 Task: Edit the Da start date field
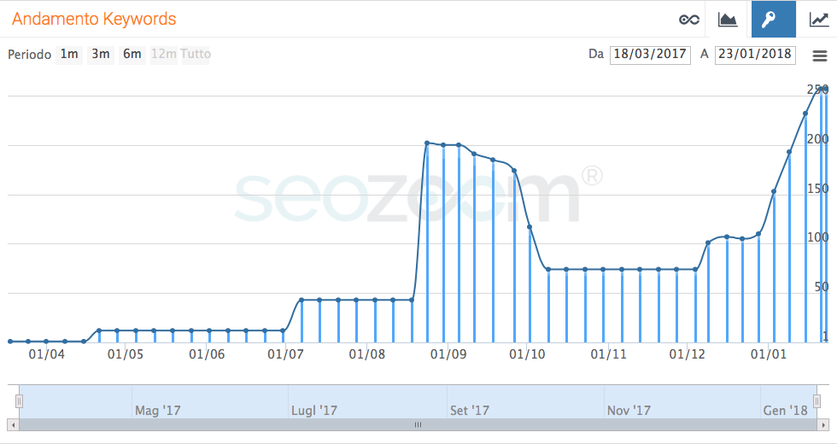tap(650, 55)
